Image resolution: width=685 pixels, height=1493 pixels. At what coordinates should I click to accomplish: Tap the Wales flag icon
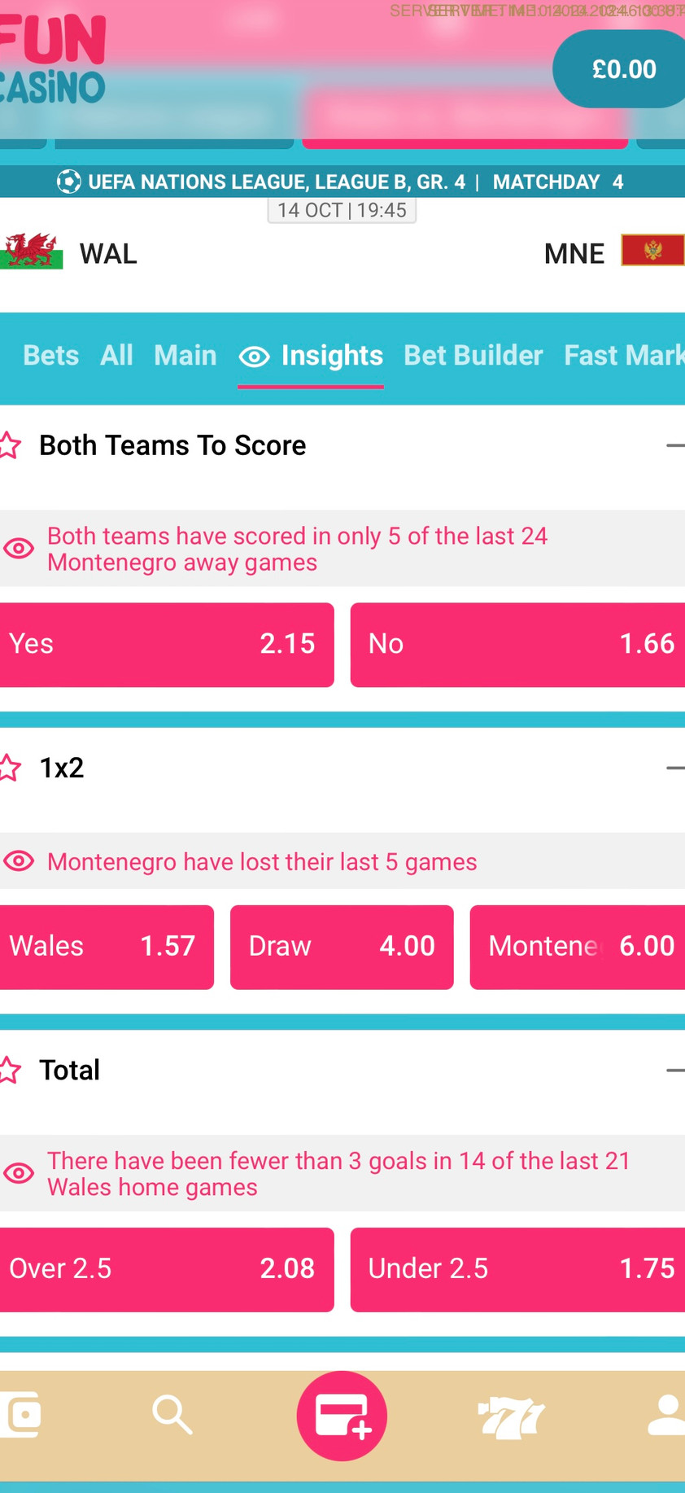tap(31, 252)
